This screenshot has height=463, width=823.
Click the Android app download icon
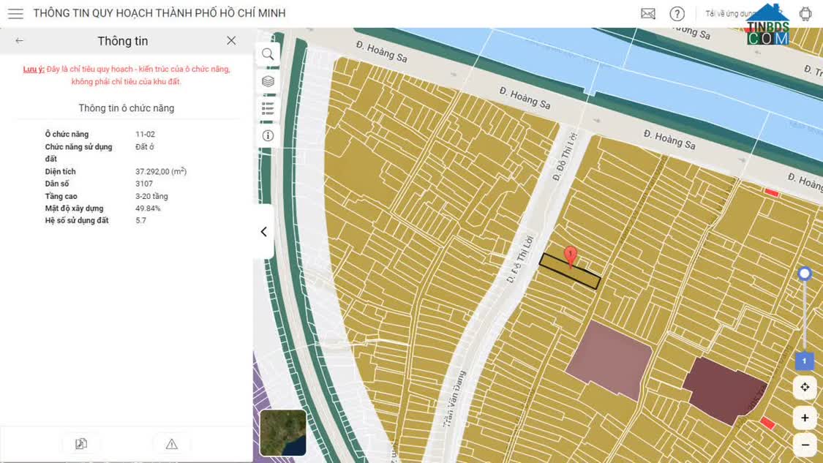pos(805,14)
